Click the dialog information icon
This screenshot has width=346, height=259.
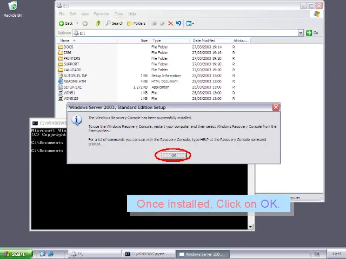pos(77,120)
